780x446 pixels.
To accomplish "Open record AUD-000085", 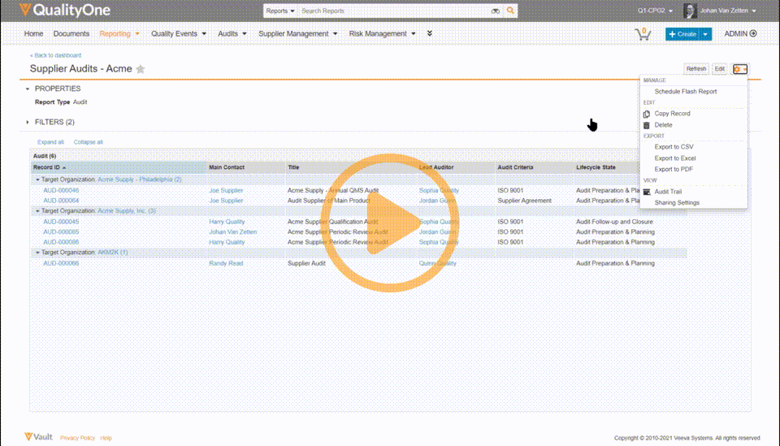I will pyautogui.click(x=61, y=232).
